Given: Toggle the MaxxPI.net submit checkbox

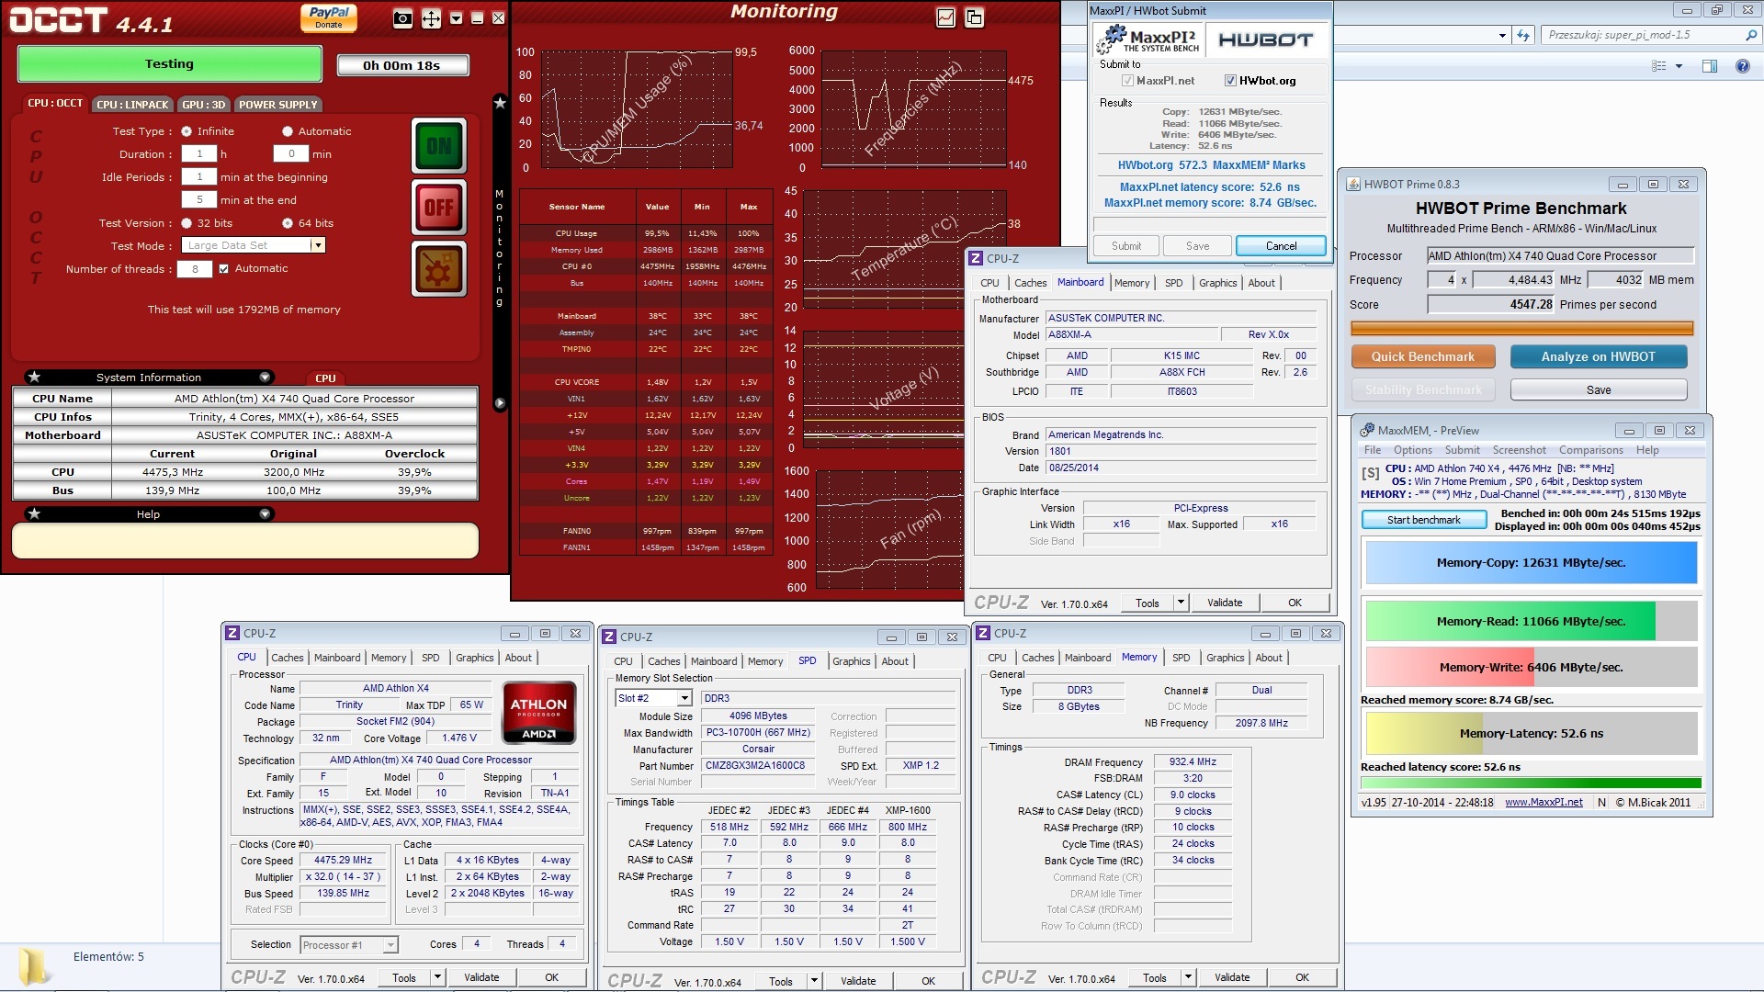Looking at the screenshot, I should click(1127, 81).
